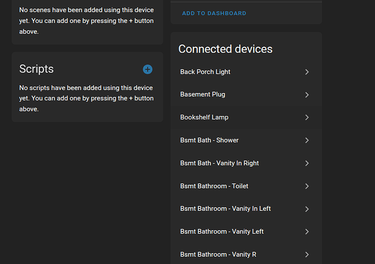Open Bsmt Bathroom - Vanity R device
375x264 pixels.
pos(246,254)
